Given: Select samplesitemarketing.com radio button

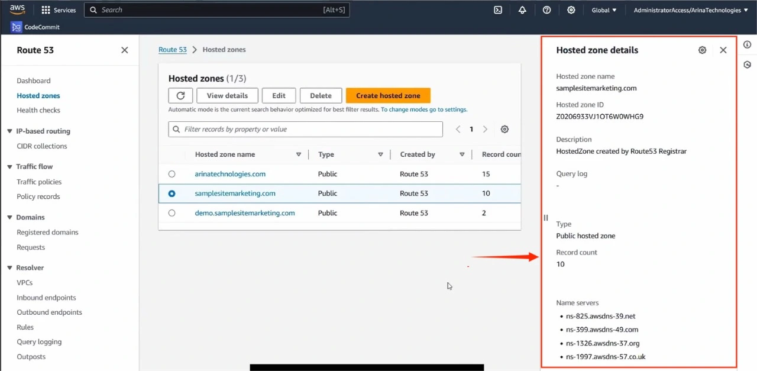Looking at the screenshot, I should click(172, 193).
